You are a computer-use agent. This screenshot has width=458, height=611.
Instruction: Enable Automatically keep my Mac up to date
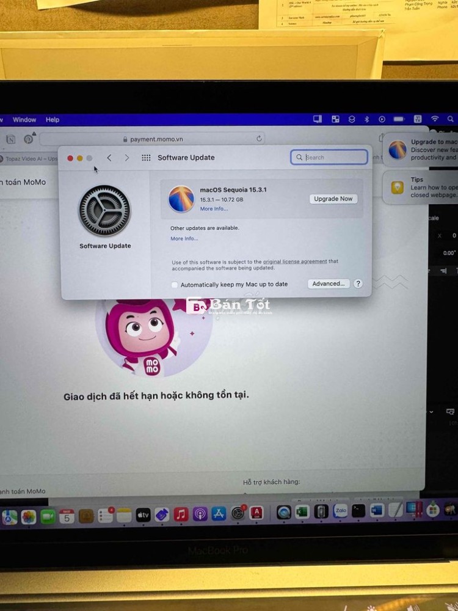(175, 285)
